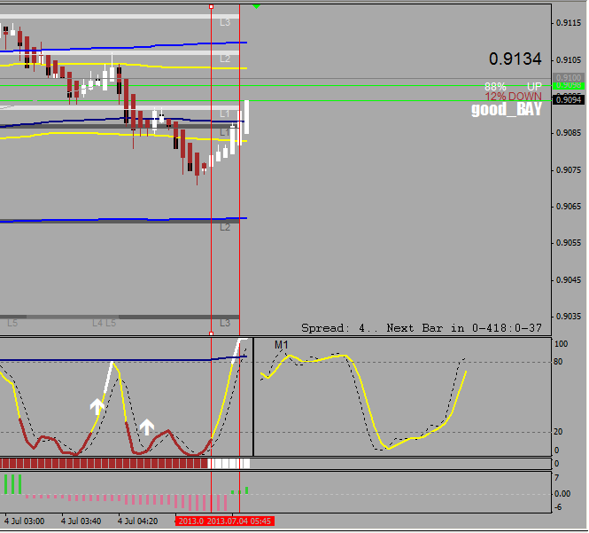589x533 pixels.
Task: Click the -6 value on histogram scale
Action: point(558,507)
